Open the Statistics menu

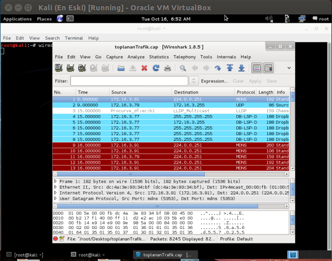pos(159,57)
